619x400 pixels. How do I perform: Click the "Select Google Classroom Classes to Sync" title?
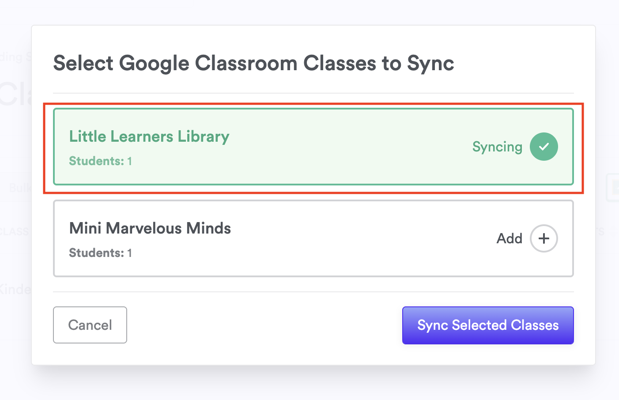253,63
